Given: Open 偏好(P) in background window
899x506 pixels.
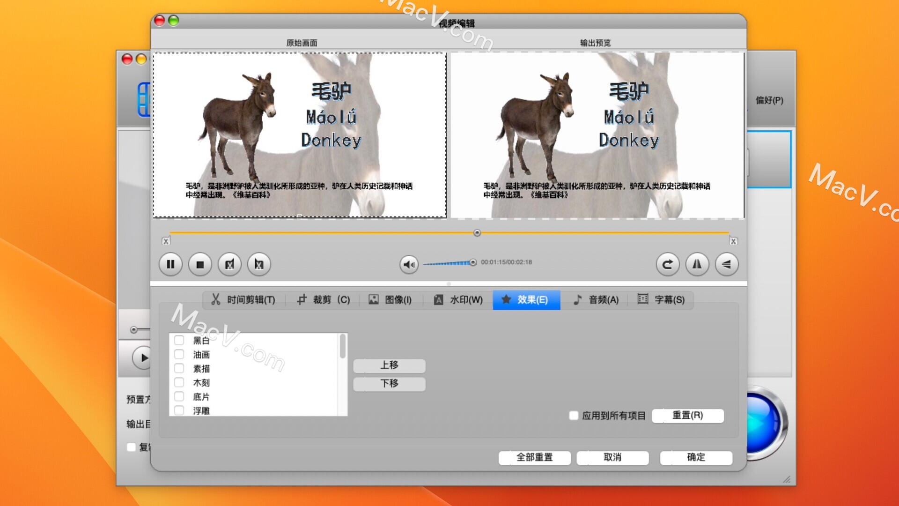Looking at the screenshot, I should coord(769,100).
